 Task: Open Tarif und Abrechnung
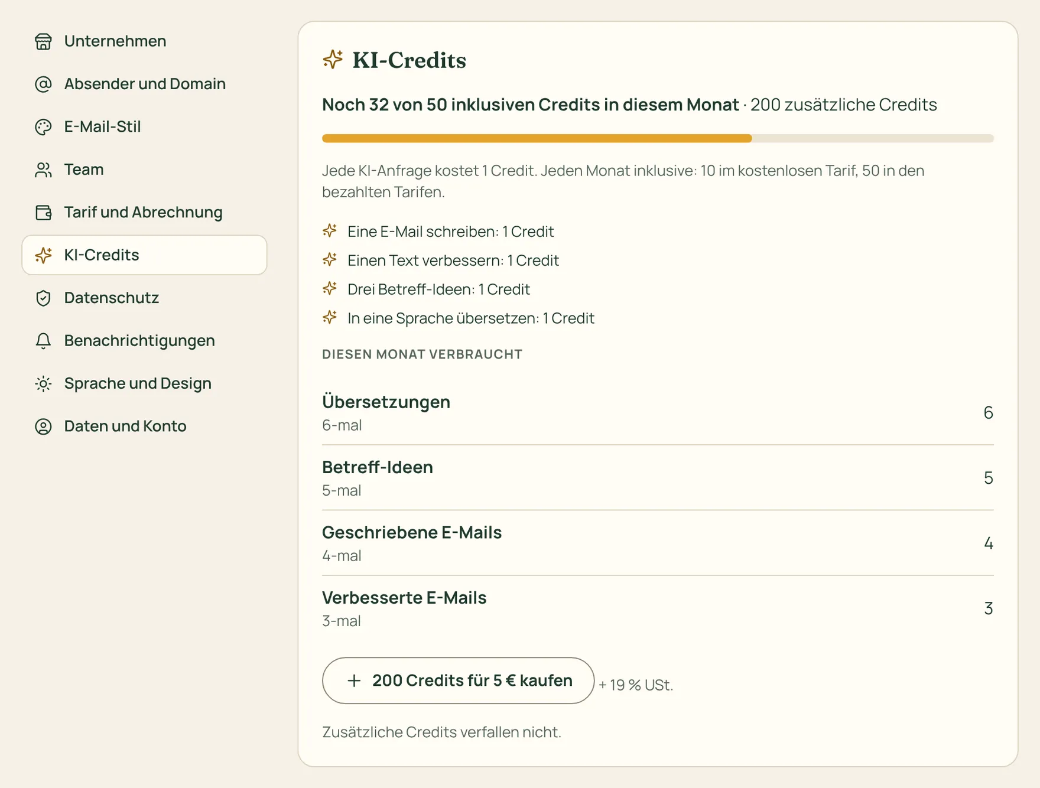pos(145,212)
